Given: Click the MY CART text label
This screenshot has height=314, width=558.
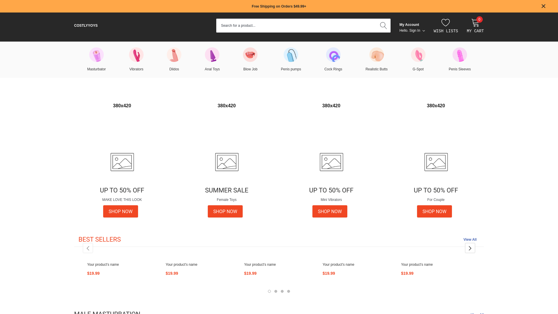Looking at the screenshot, I should [475, 31].
